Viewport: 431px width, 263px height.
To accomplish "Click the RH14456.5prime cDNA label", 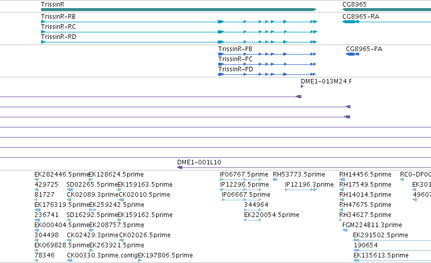I will tap(365, 174).
